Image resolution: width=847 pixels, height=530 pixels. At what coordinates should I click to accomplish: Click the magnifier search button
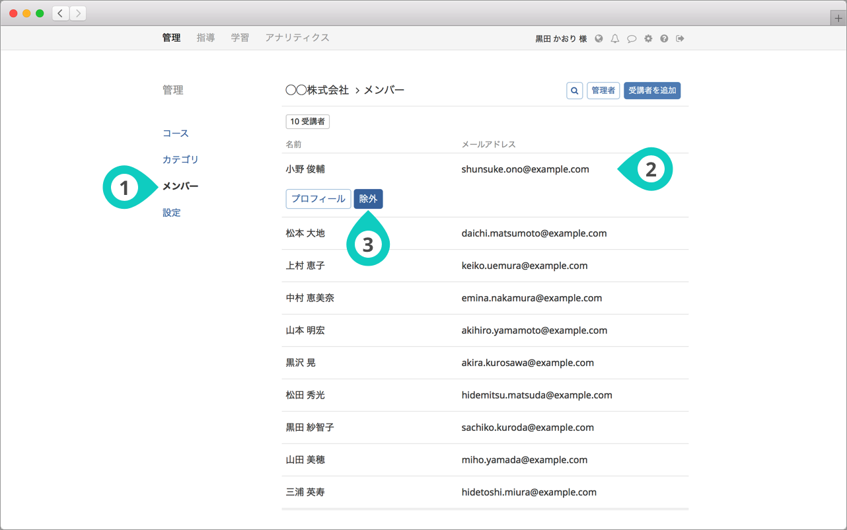pos(574,91)
